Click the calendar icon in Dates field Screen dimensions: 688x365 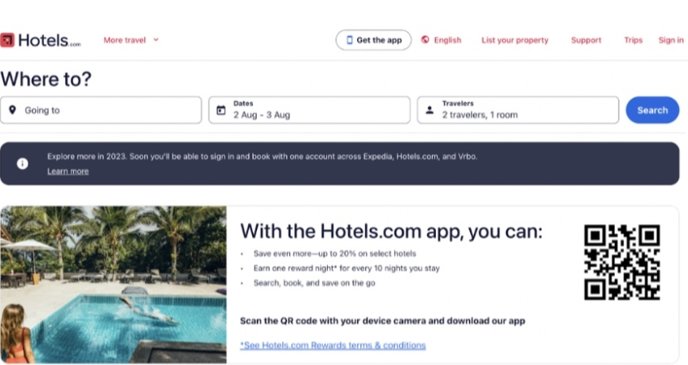point(221,110)
